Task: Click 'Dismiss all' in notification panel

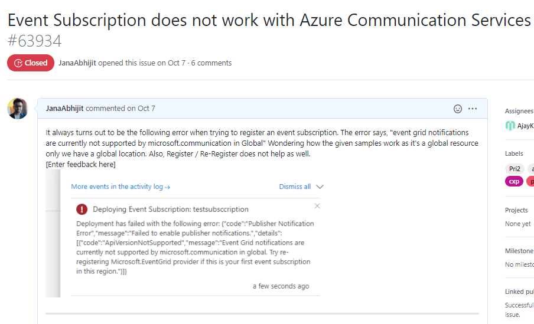Action: [295, 186]
